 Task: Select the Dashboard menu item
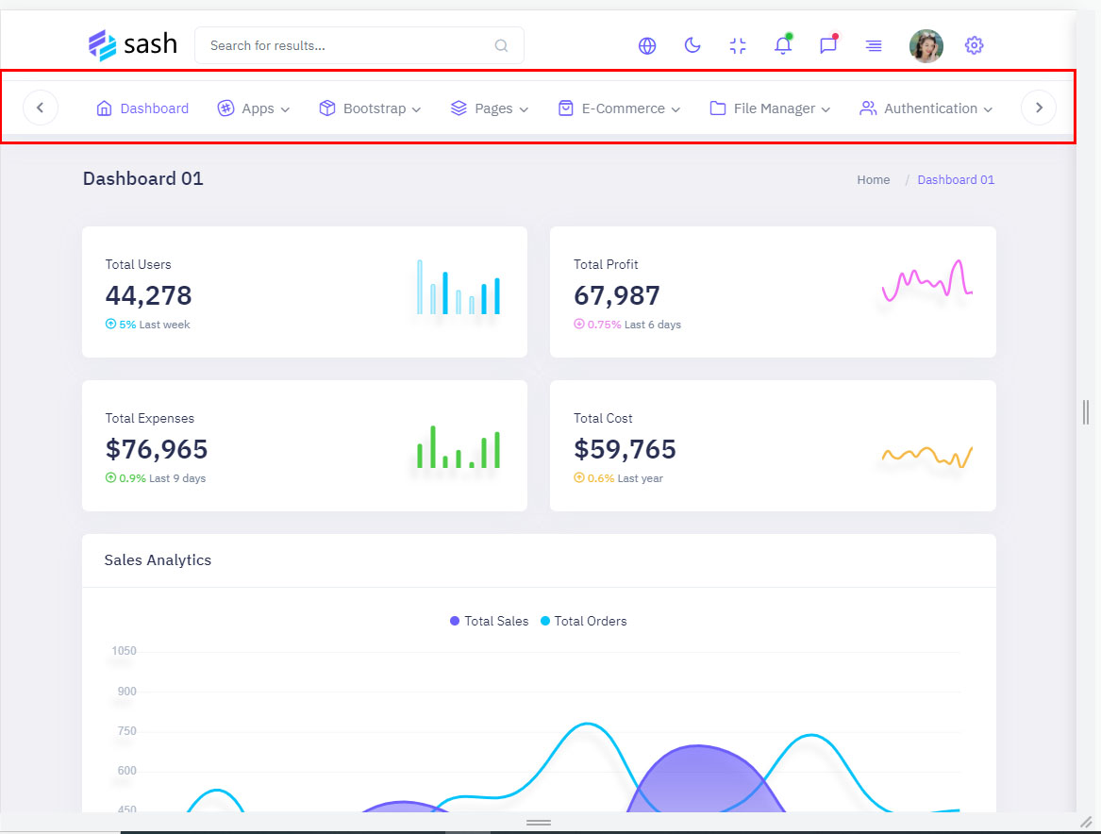[x=142, y=108]
